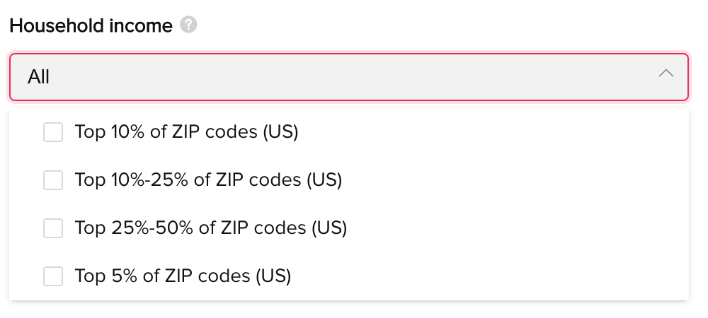
Task: Click '(US)' in the Top 10% option
Action: pyautogui.click(x=280, y=132)
